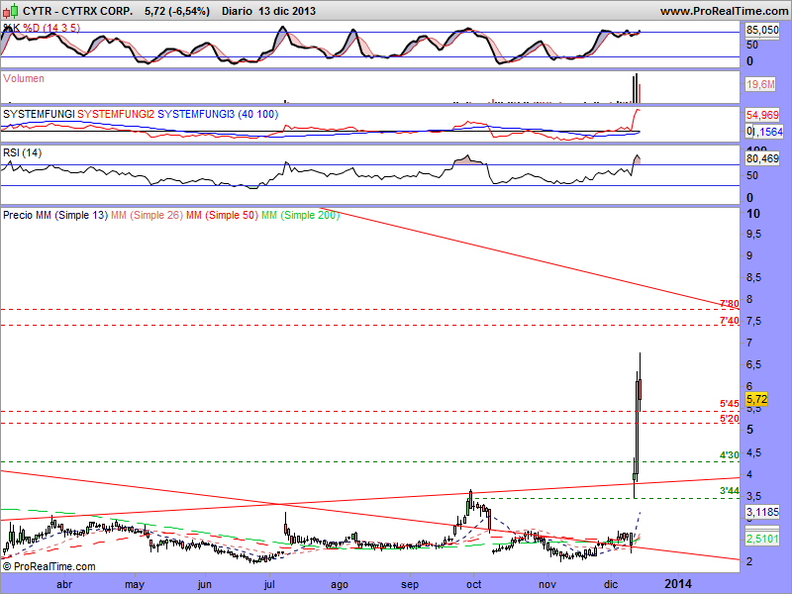
Task: Select the MM (Simple 200) legend
Action: point(301,215)
